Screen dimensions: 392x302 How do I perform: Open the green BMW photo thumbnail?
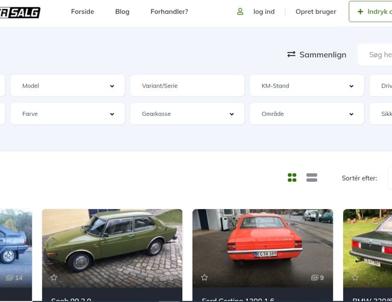tap(367, 248)
